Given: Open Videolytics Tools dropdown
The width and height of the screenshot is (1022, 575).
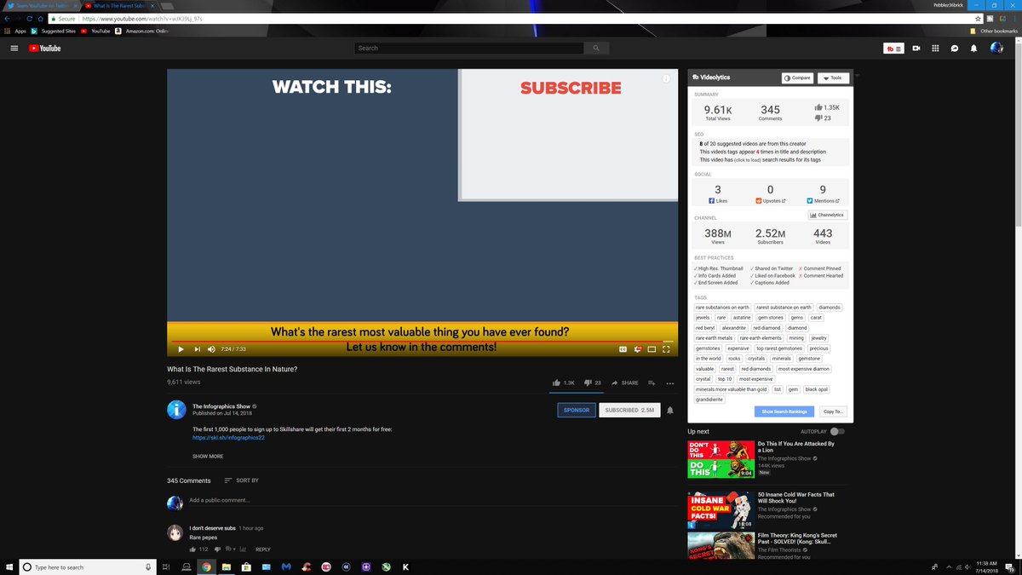Looking at the screenshot, I should click(833, 78).
